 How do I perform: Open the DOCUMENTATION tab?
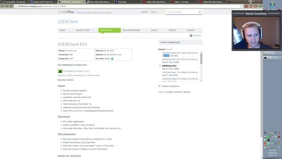(131, 30)
